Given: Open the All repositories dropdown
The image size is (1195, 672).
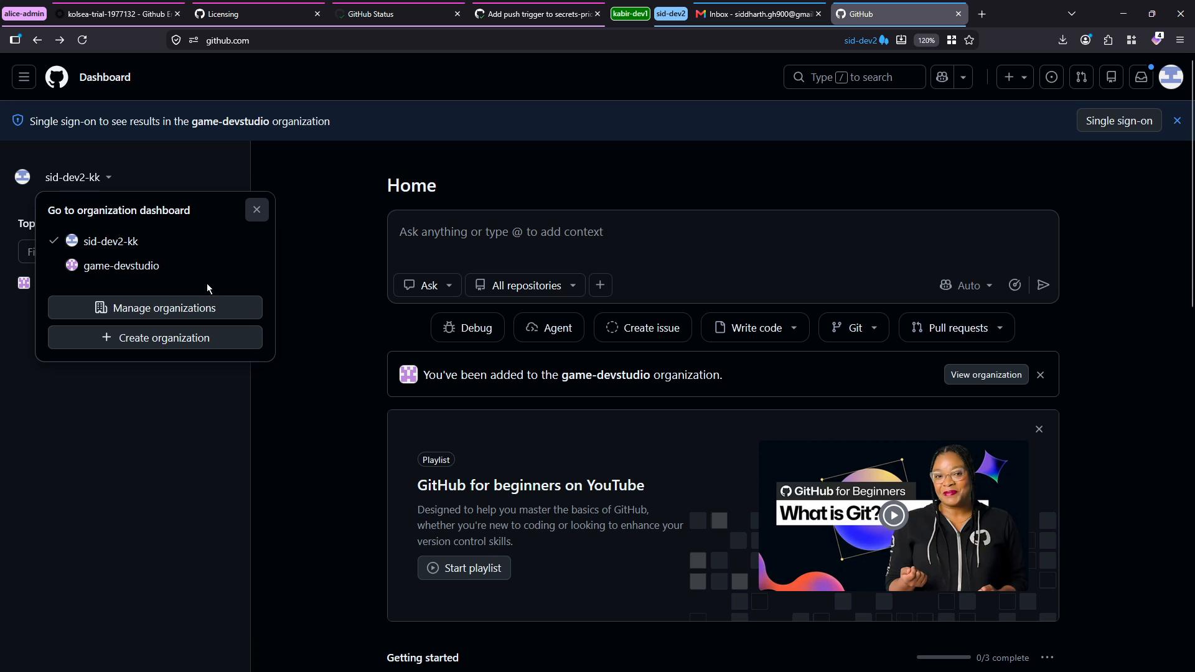Looking at the screenshot, I should (x=525, y=285).
